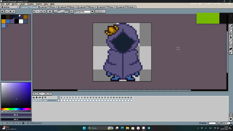Open the Select menu

tap(39, 4)
